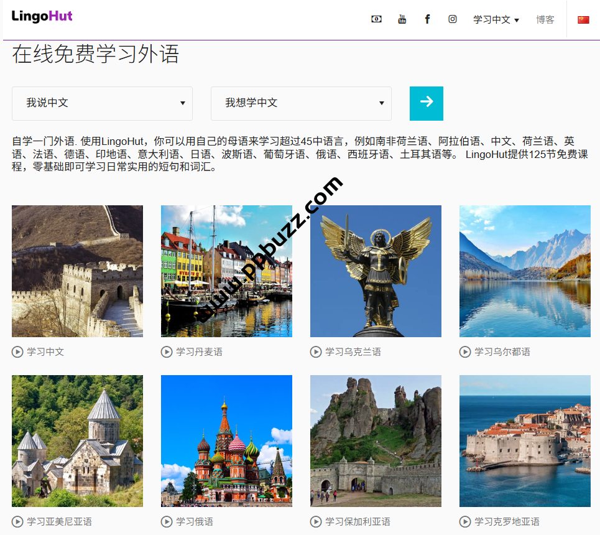Select the Bulgarian rock fortress thumbnail

point(376,441)
